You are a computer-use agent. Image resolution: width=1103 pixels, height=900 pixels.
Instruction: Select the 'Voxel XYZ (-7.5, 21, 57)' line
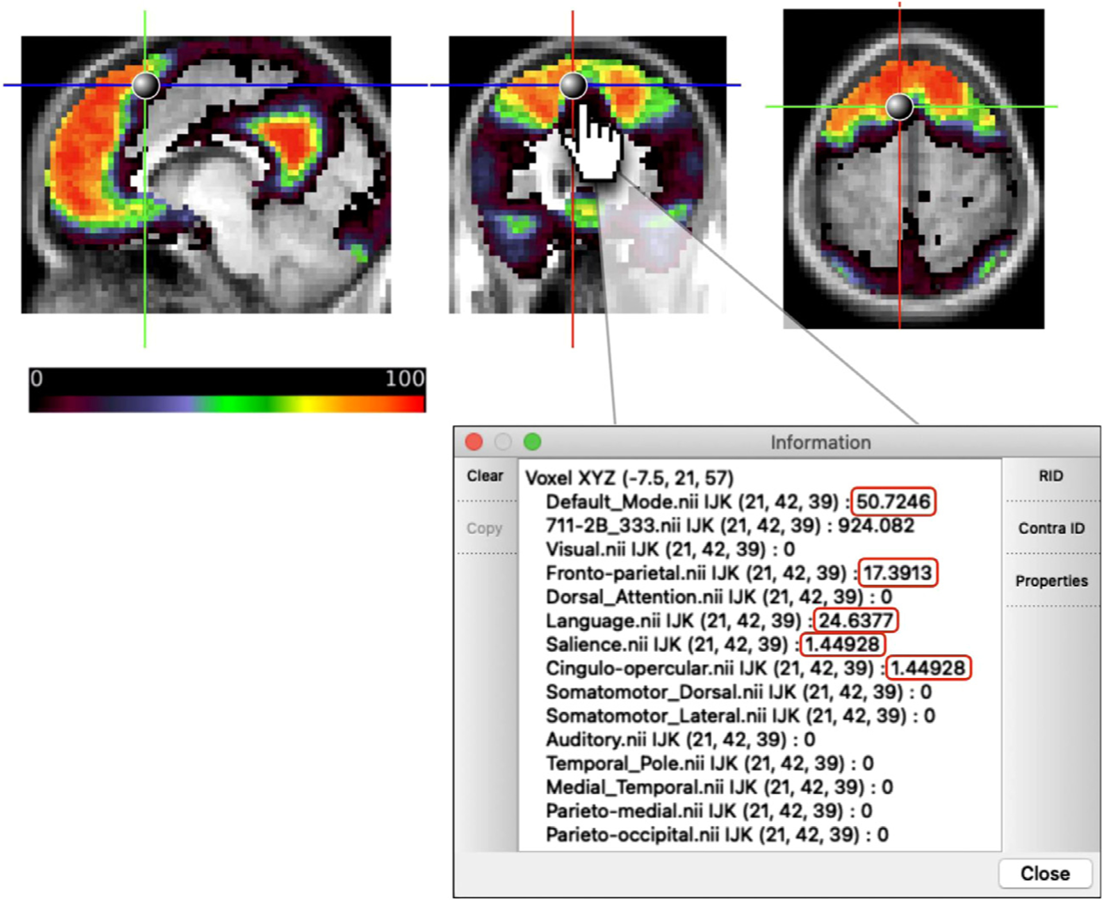pyautogui.click(x=630, y=478)
